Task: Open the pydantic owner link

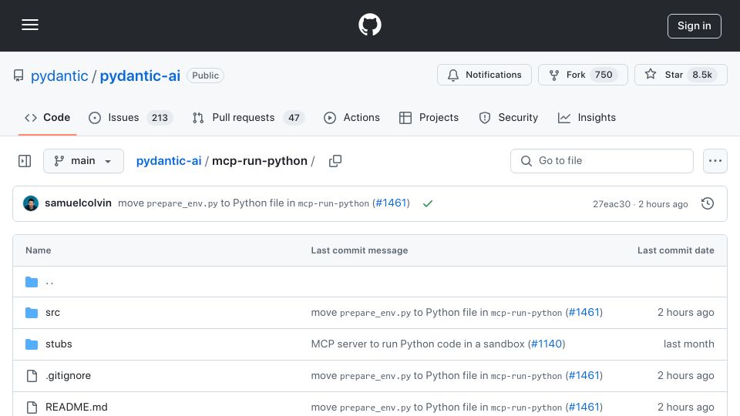Action: pos(59,75)
